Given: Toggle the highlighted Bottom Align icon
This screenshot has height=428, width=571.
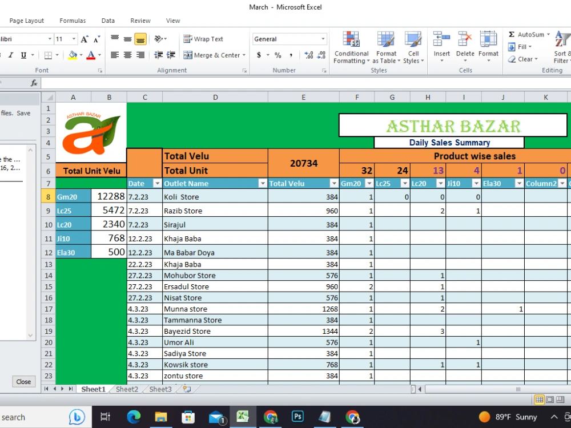Looking at the screenshot, I should pyautogui.click(x=140, y=39).
